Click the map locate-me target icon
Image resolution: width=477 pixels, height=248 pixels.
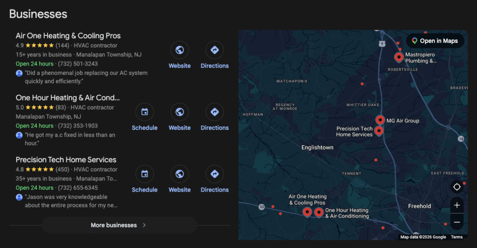click(x=457, y=187)
